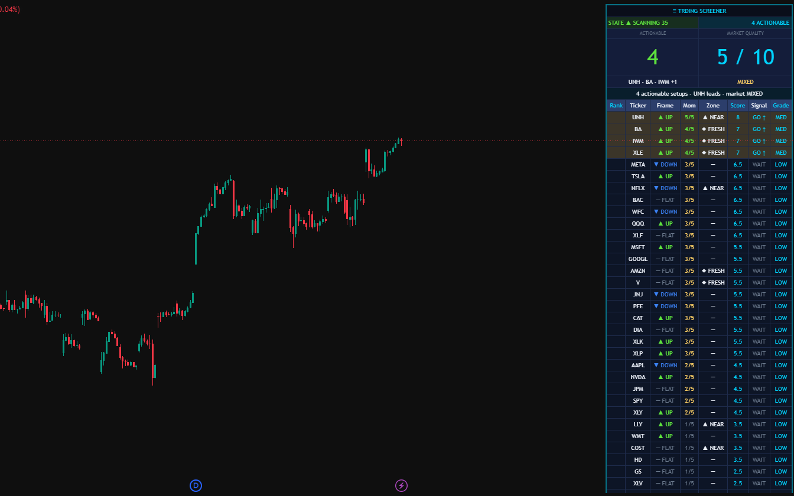
Task: Click the NEAR zone in the NFLX row
Action: [713, 188]
